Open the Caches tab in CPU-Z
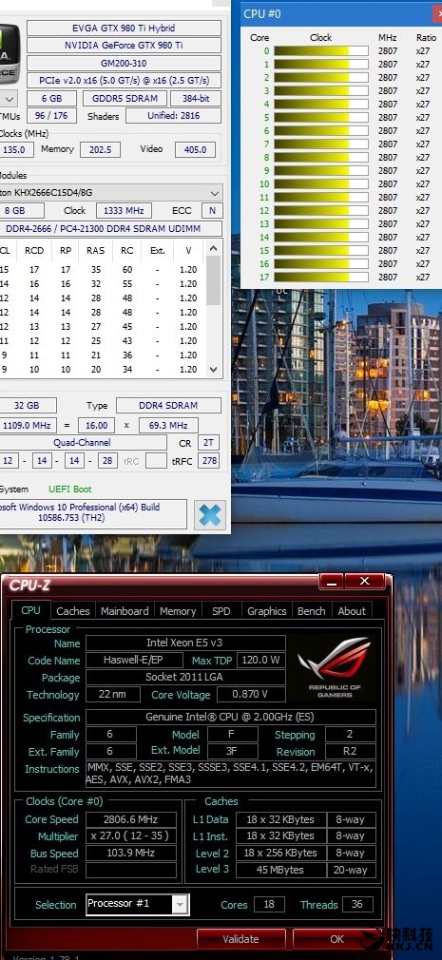 tap(73, 610)
